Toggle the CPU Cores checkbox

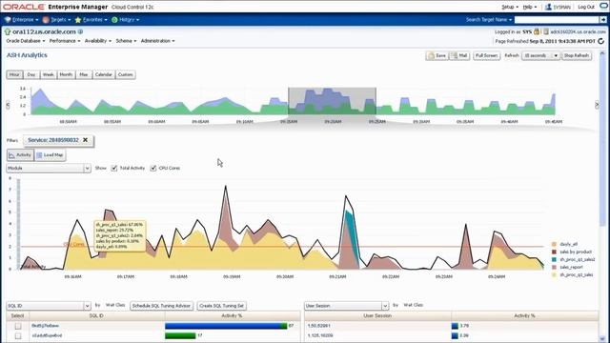(153, 168)
